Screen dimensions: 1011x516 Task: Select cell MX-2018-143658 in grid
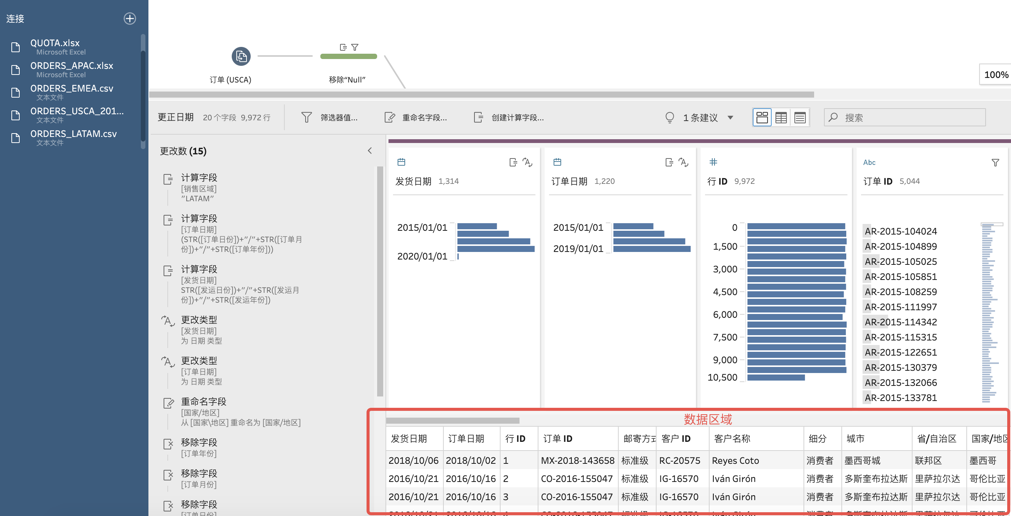(x=577, y=460)
